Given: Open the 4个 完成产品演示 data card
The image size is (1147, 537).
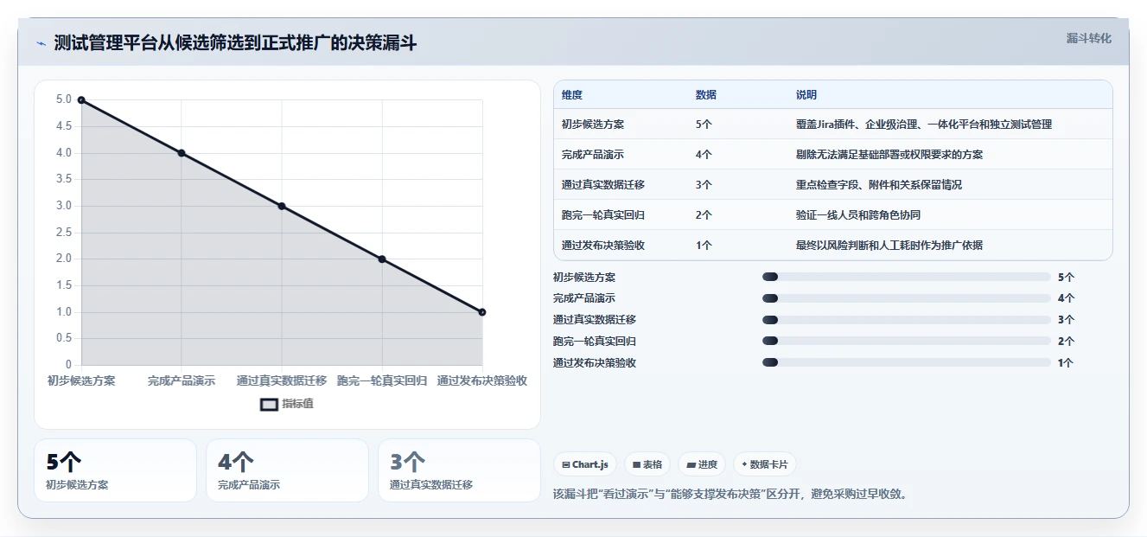Looking at the screenshot, I should click(287, 470).
